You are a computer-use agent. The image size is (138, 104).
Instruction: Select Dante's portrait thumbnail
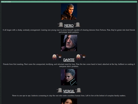click(x=69, y=43)
